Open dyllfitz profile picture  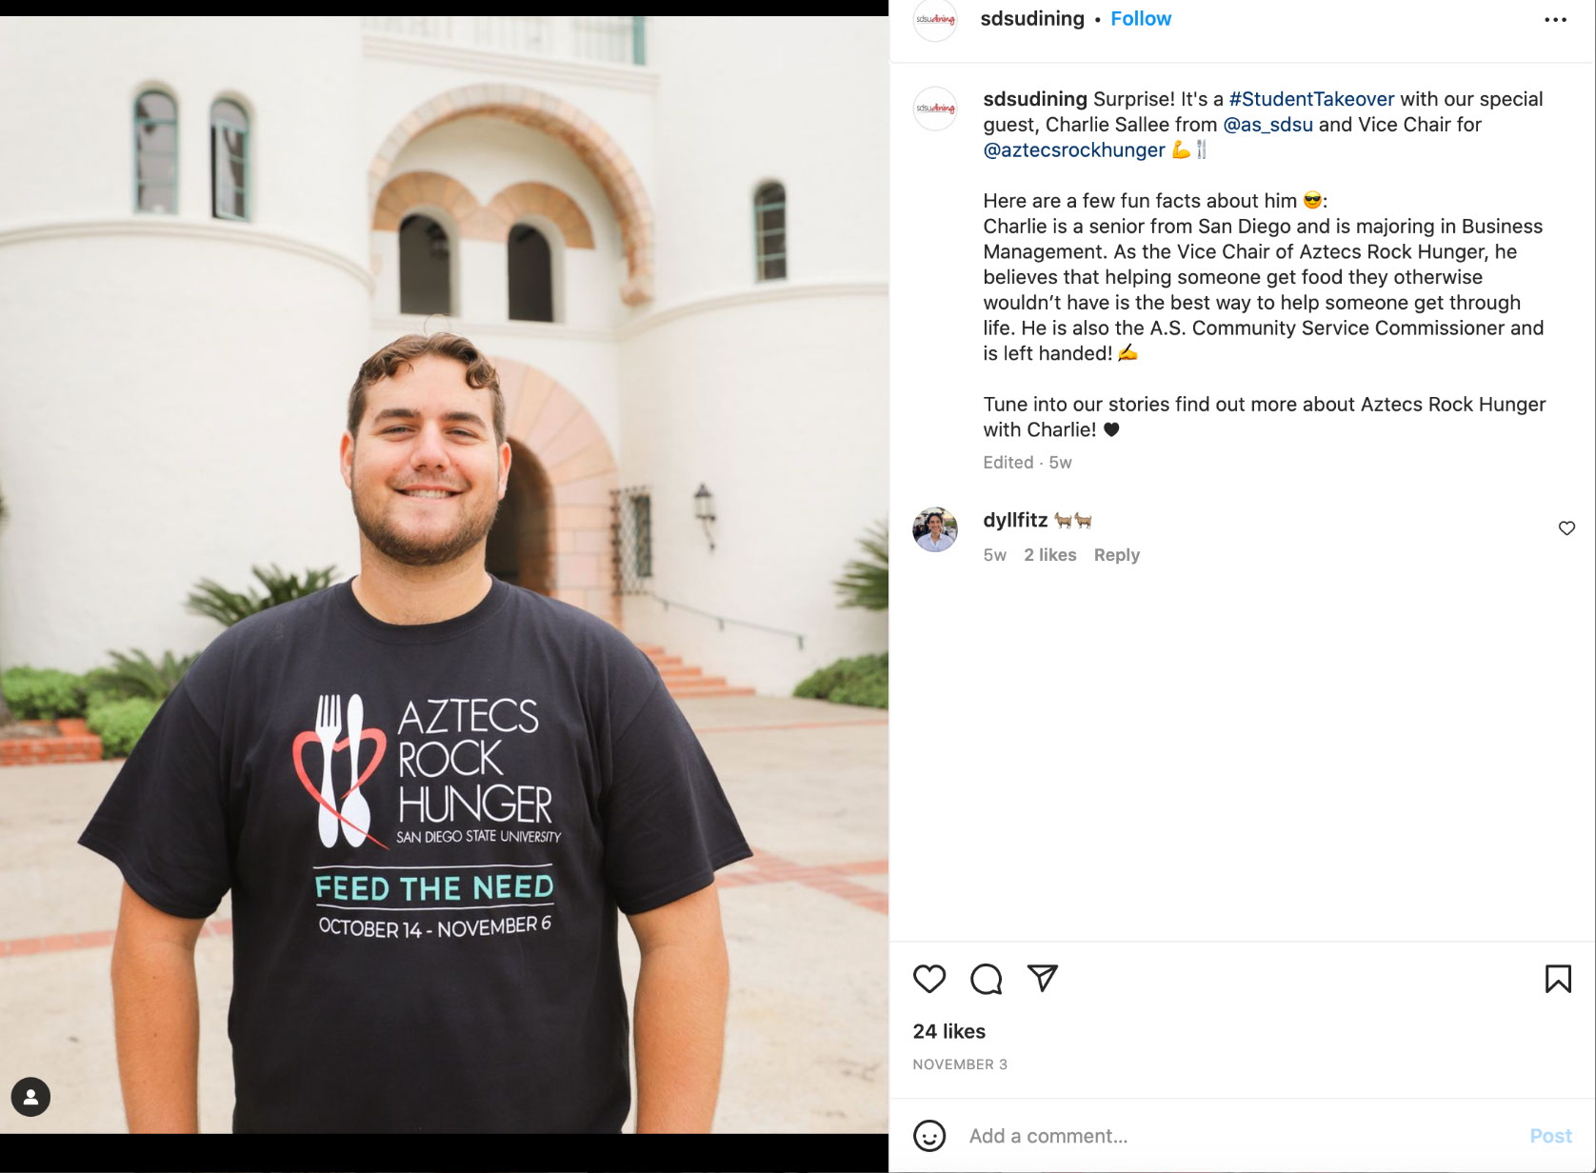935,529
